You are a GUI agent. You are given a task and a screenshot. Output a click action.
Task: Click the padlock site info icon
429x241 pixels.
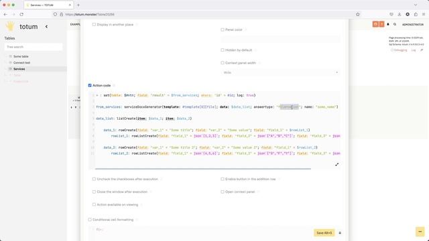pyautogui.click(x=61, y=14)
